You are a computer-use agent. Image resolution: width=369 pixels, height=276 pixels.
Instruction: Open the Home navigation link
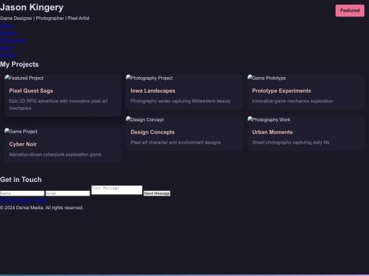coord(6,26)
